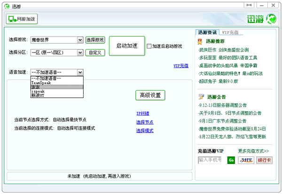Open 高级设置 advanced settings
The width and height of the screenshot is (282, 194).
click(x=150, y=95)
